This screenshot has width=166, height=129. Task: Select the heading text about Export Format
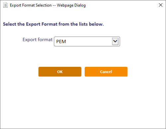click(53, 24)
